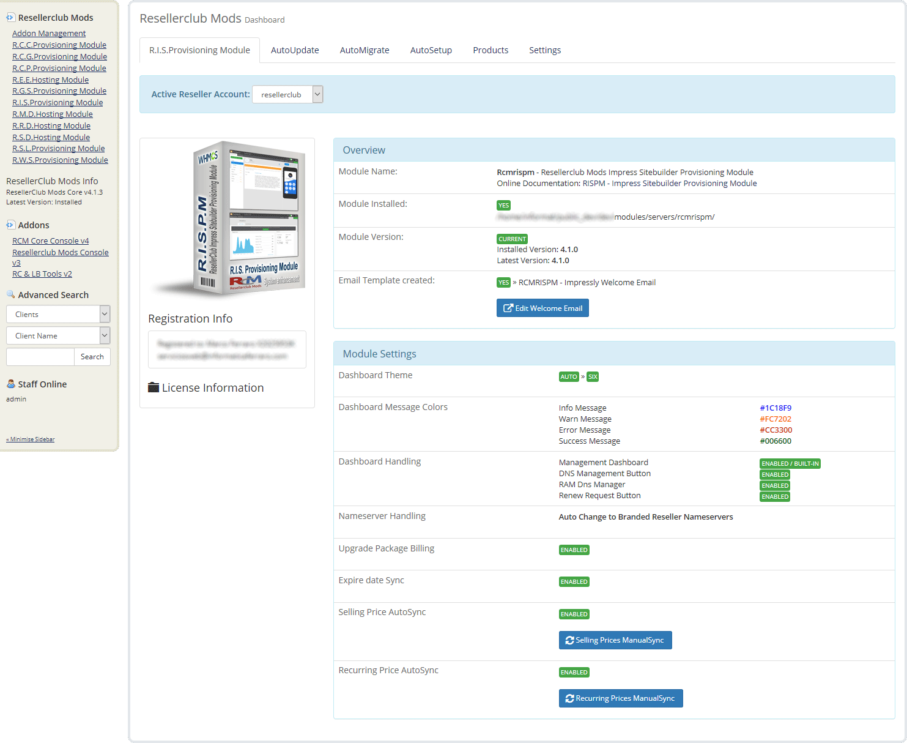Image resolution: width=907 pixels, height=743 pixels.
Task: Open the Settings tab
Action: pos(545,50)
